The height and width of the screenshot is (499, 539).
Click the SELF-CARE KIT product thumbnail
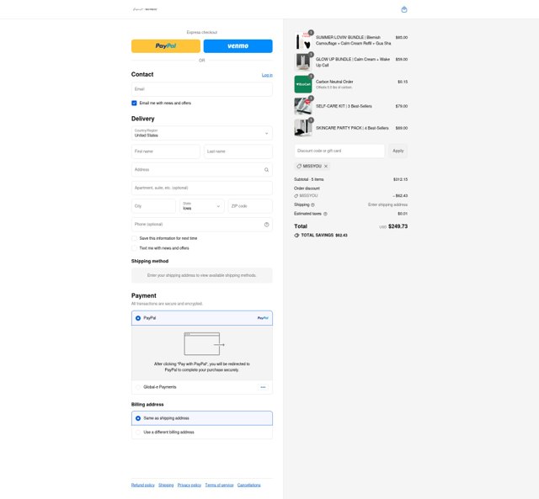click(303, 106)
